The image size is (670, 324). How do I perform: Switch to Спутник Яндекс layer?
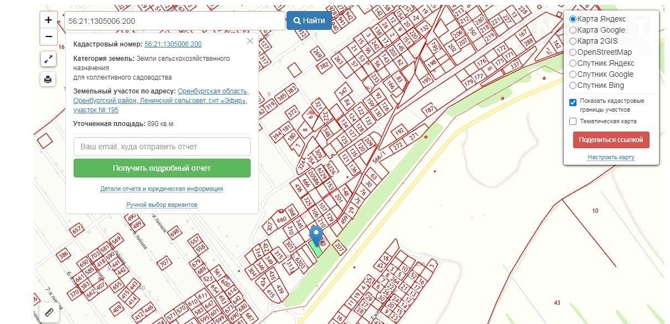pyautogui.click(x=573, y=63)
